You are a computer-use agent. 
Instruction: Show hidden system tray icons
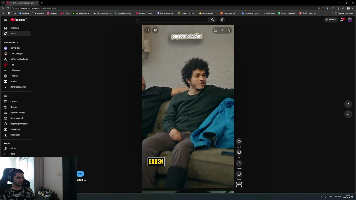tap(321, 197)
